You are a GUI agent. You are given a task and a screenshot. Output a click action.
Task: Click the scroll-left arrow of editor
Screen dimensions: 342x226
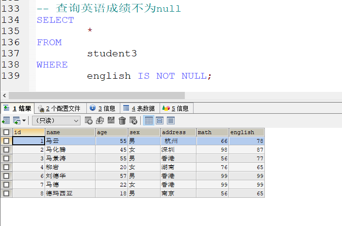tap(4, 96)
